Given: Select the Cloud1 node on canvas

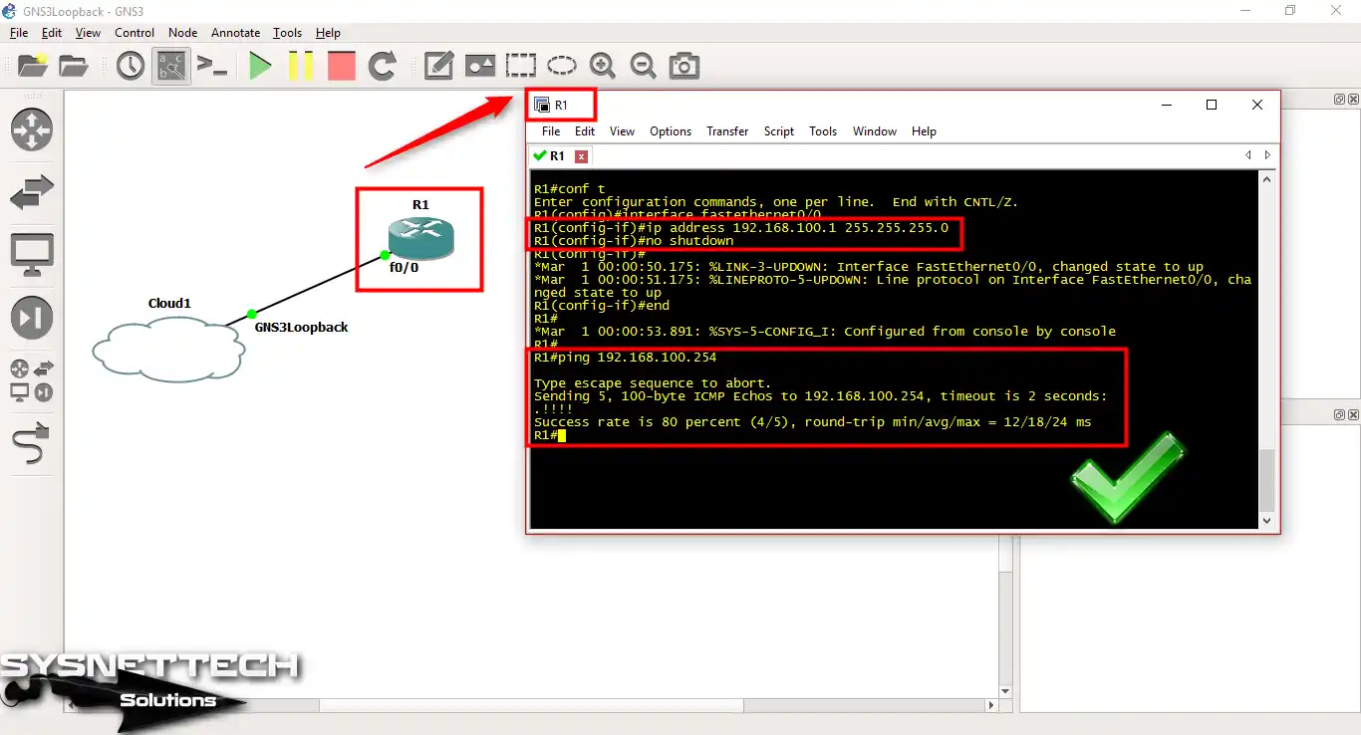Looking at the screenshot, I should coord(168,349).
